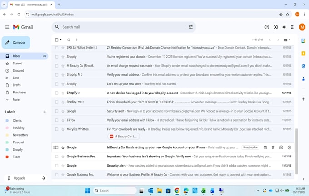The height and width of the screenshot is (196, 309).
Task: Open 'Welcome to your Business Profile' email
Action: [x=173, y=175]
